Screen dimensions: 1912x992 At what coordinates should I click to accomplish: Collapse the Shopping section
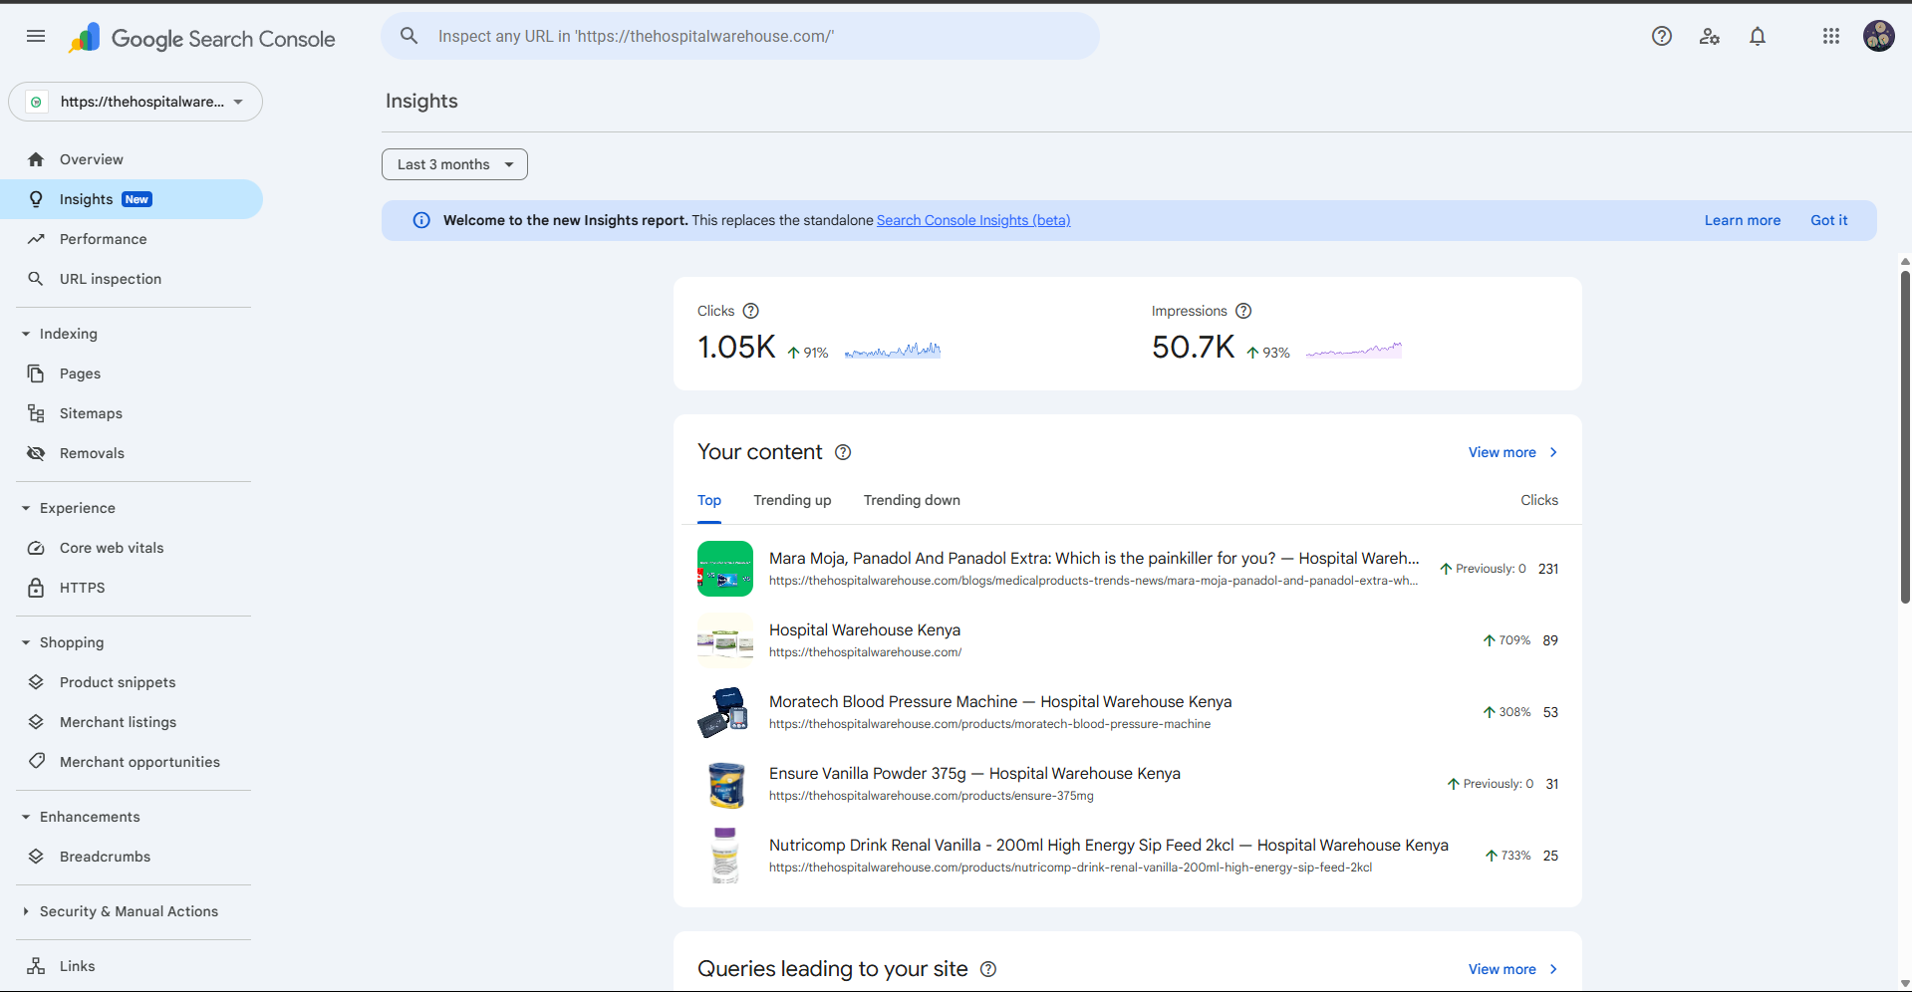[26, 642]
